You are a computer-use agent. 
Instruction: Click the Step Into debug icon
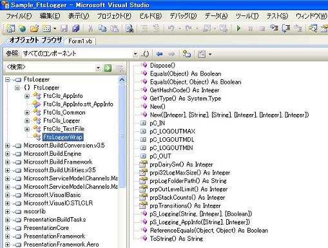pos(274,28)
